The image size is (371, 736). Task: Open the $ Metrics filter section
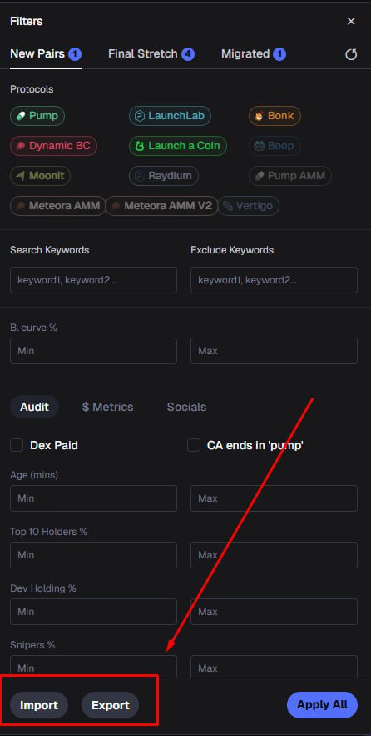pos(108,407)
